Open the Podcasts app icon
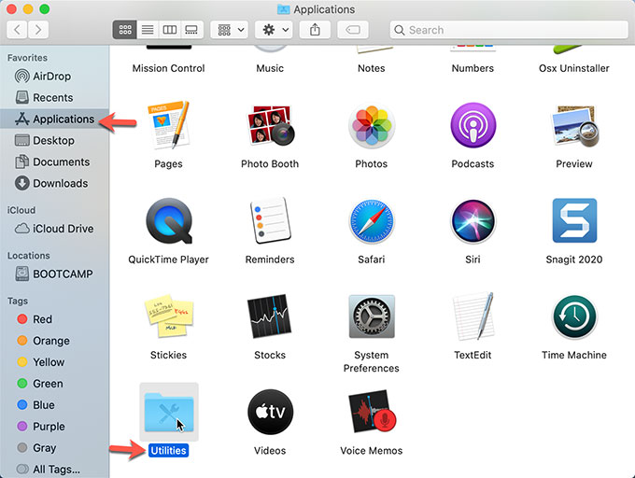The width and height of the screenshot is (635, 478). point(473,125)
